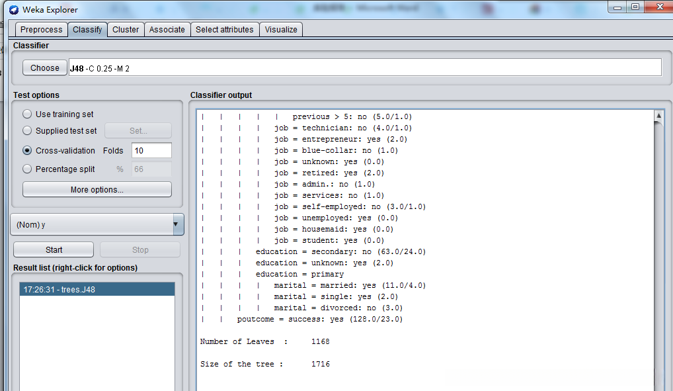Click 'poutcome = success: yes (128.0/23.0)' line
This screenshot has width=673, height=391.
click(x=320, y=320)
